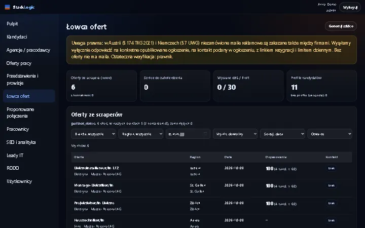
Task: Click brak badge in Haustechniker/in row
Action: [332, 220]
